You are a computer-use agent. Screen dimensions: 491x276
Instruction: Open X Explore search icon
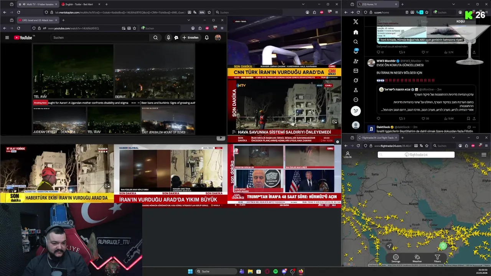tap(356, 42)
